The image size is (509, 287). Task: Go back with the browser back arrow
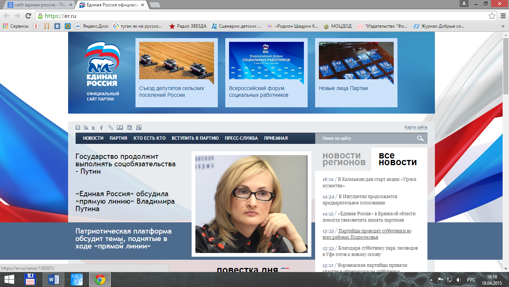coord(6,16)
